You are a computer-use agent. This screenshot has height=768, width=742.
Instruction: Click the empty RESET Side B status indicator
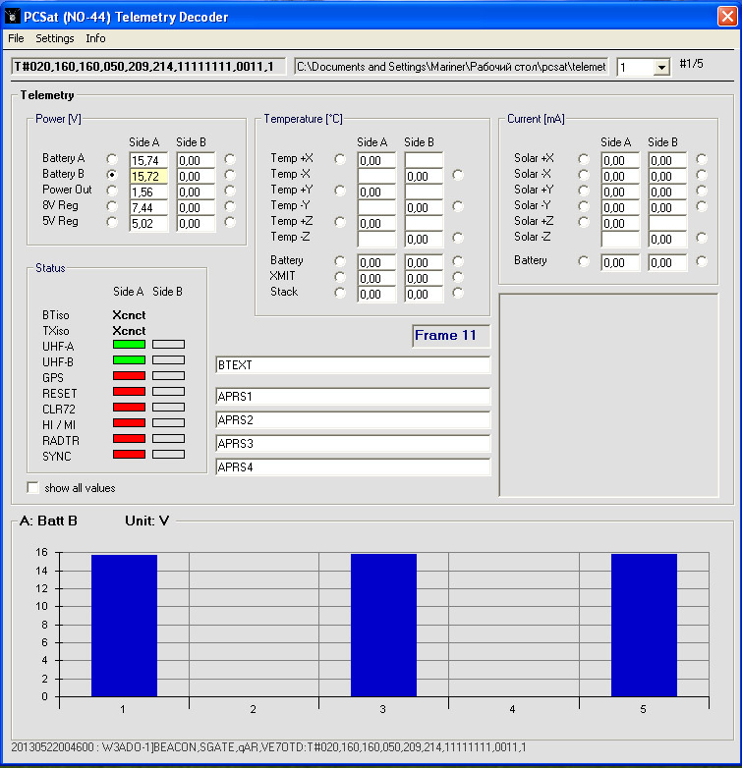(168, 391)
